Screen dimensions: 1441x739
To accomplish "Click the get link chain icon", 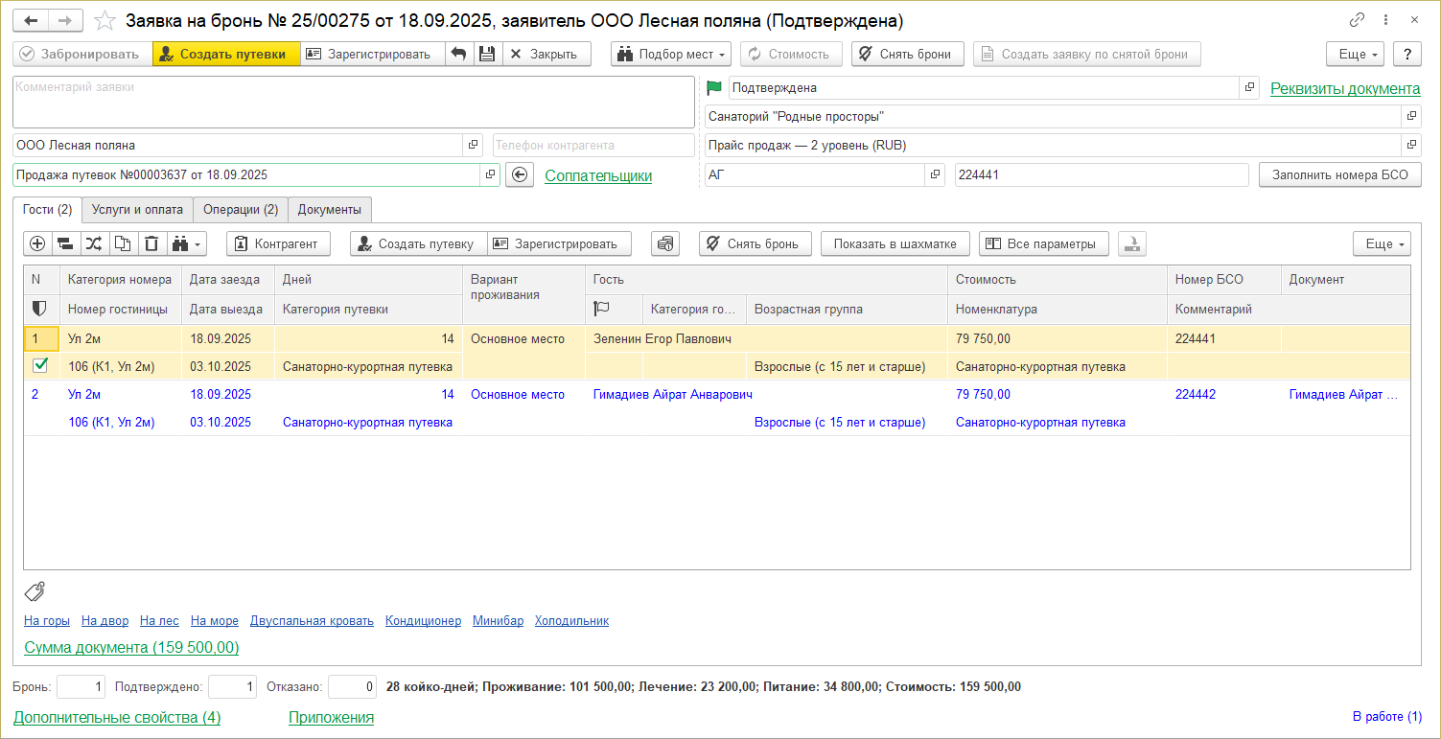I will (x=1357, y=20).
